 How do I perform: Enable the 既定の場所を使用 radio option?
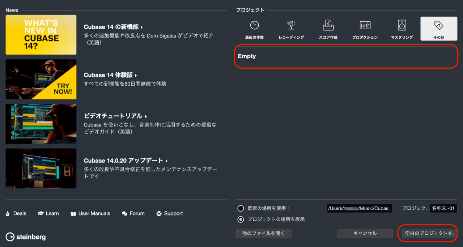tap(241, 208)
